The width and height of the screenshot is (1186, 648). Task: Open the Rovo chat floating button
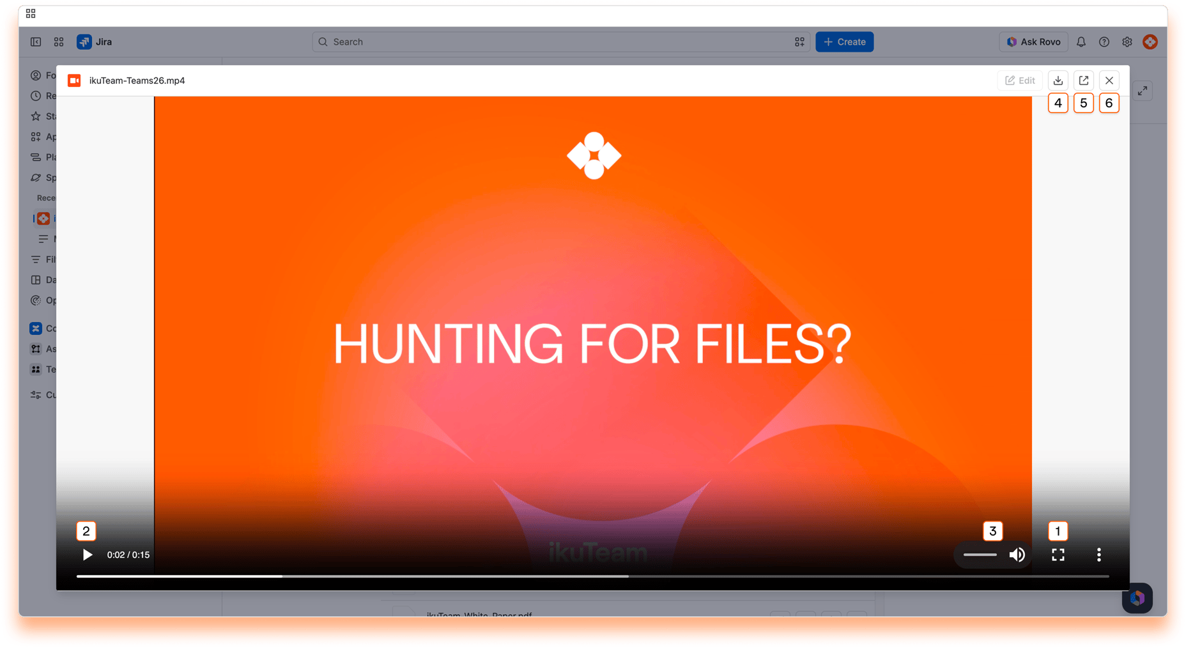pos(1137,598)
